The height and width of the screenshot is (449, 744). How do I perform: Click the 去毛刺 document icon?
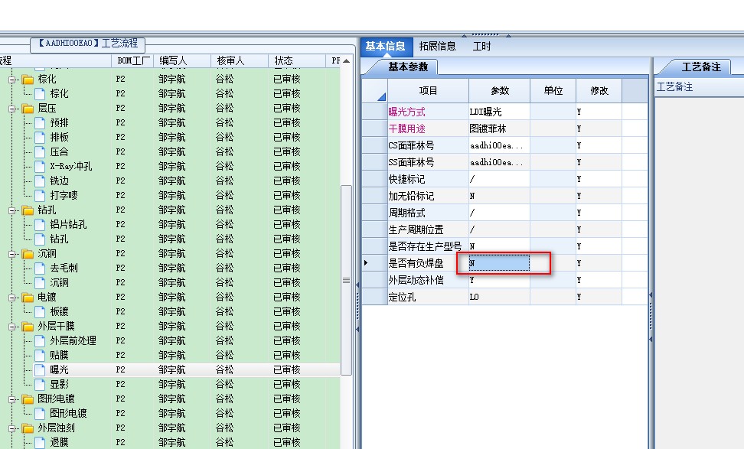coord(41,268)
